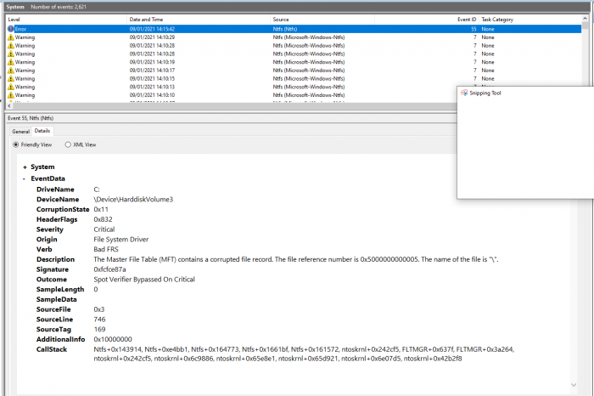Screen dimensions: 594x396
Task: Sort events by the Event ID column
Action: point(466,19)
